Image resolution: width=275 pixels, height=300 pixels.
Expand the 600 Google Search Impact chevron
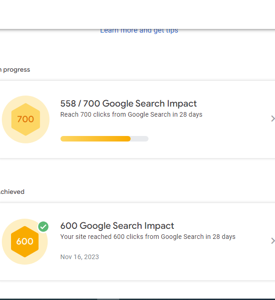273,241
